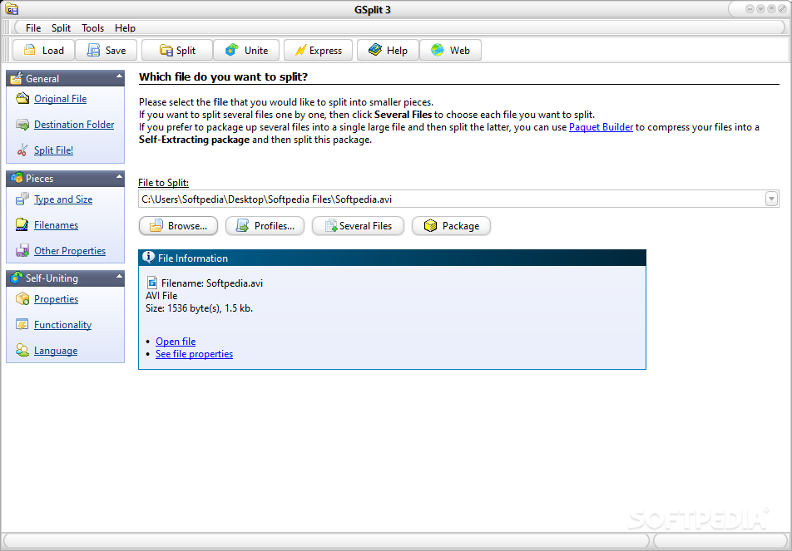Click the scissors icon beside Split File!

click(x=22, y=150)
